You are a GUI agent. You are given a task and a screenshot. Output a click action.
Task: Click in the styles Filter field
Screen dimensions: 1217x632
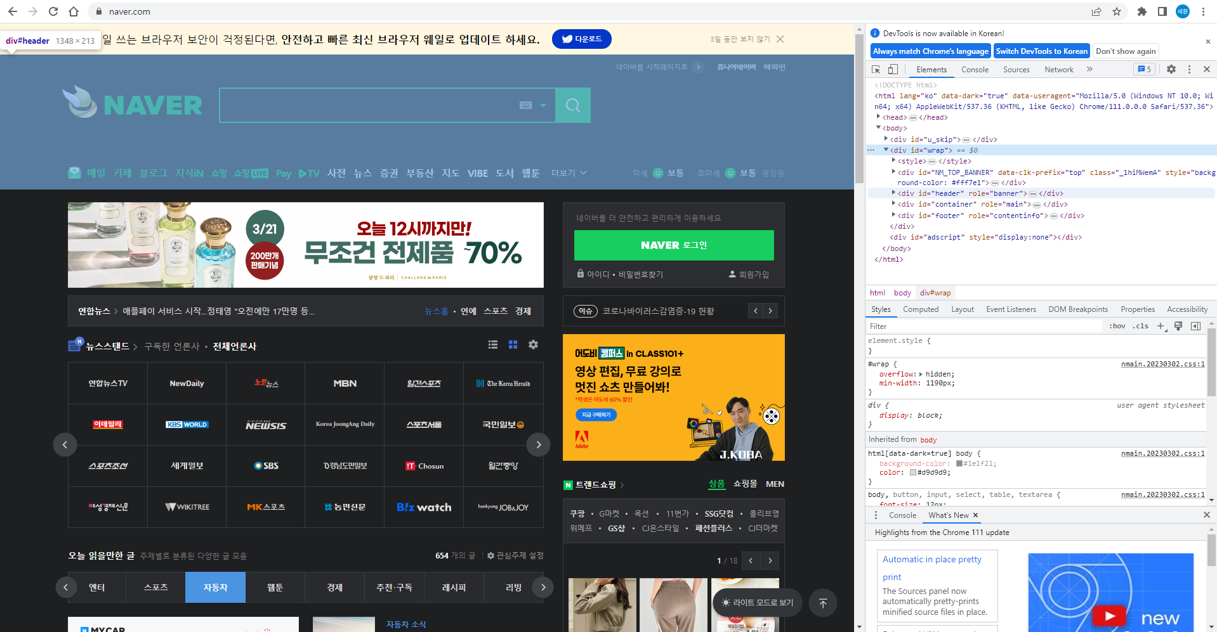coord(983,326)
